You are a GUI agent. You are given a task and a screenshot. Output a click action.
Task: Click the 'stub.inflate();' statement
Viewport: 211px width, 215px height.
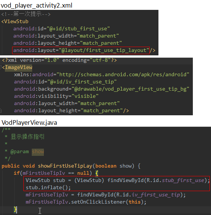tap(48, 187)
